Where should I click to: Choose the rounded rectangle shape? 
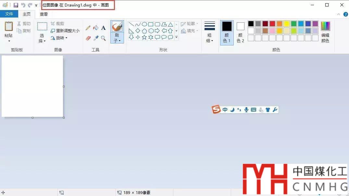[157, 24]
